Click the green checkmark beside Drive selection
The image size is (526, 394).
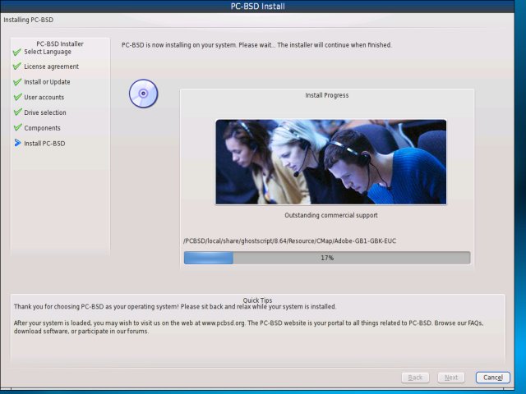(17, 112)
